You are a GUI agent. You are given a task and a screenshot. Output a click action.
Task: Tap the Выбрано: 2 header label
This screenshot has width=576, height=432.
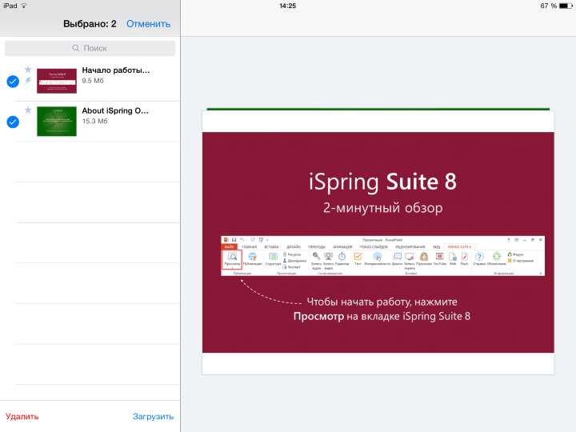pos(90,24)
